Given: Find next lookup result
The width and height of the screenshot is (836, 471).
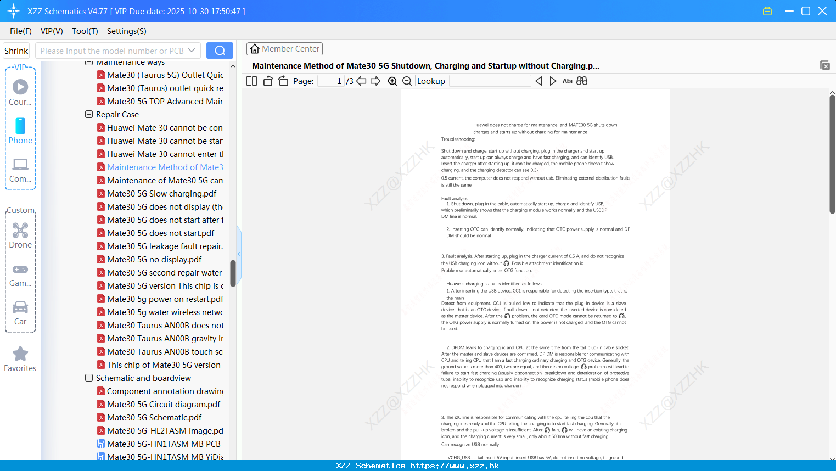Looking at the screenshot, I should 553,81.
